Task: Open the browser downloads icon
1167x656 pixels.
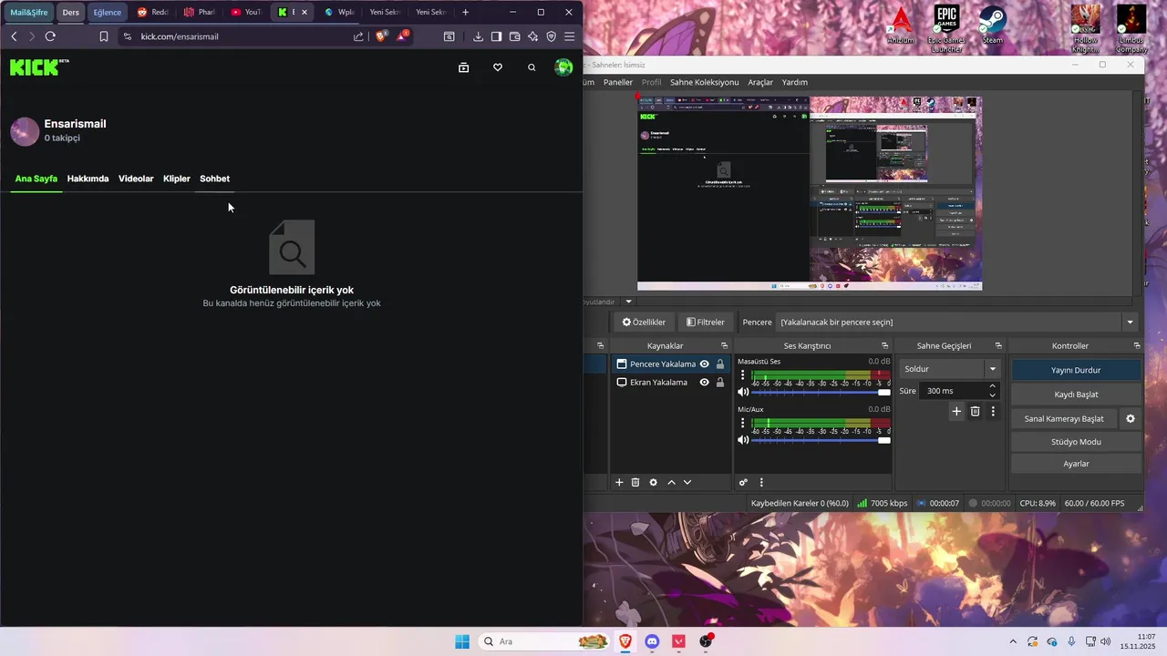Action: [x=478, y=36]
